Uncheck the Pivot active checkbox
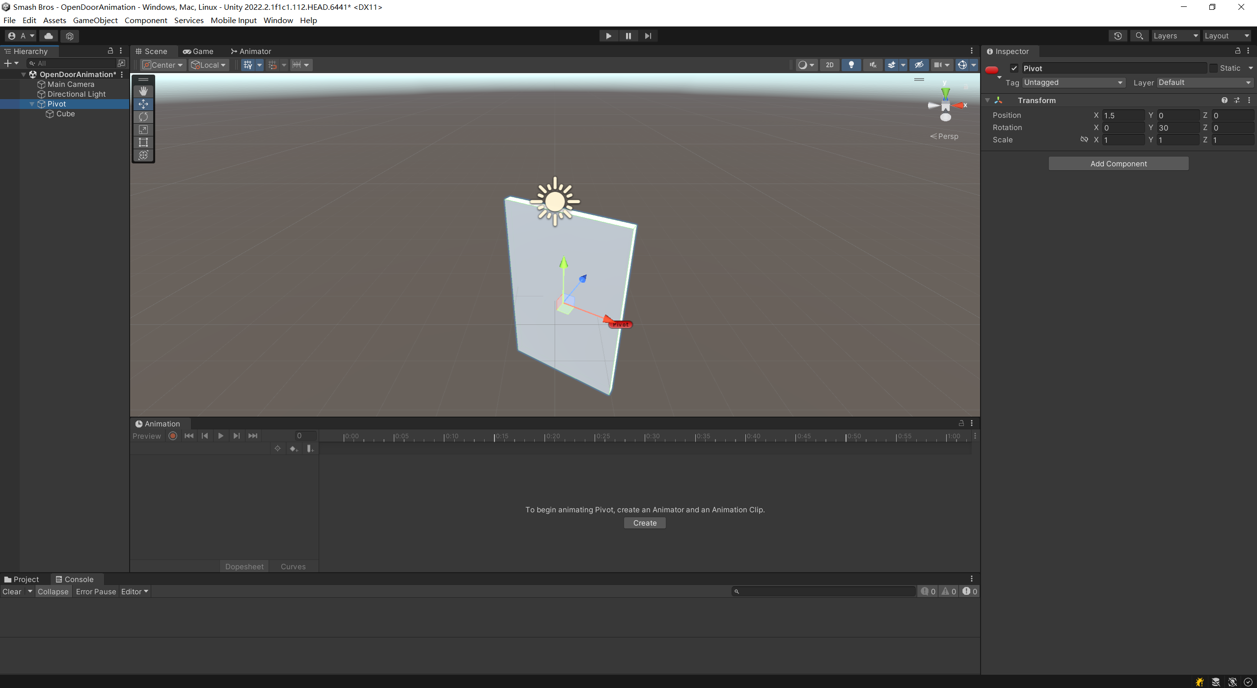This screenshot has width=1257, height=688. (x=1014, y=68)
